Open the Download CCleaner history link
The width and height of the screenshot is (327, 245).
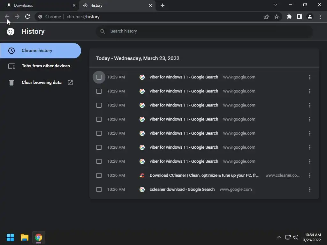coord(204,175)
